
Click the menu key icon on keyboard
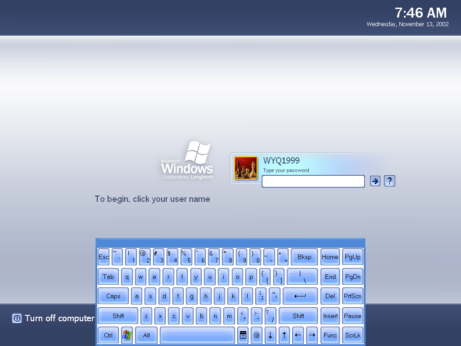click(243, 335)
